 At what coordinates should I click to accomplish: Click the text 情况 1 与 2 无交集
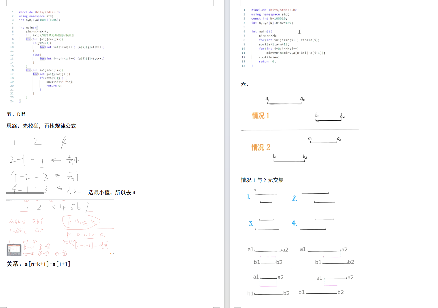click(262, 180)
